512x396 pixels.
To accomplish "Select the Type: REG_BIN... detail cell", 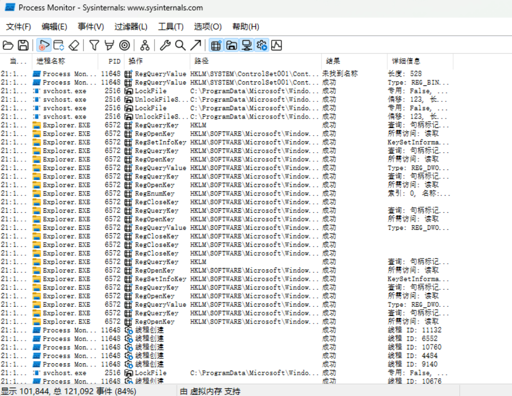I will (x=418, y=83).
